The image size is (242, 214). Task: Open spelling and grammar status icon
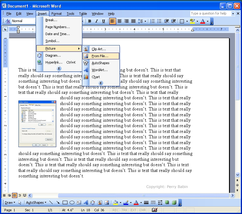point(154,210)
